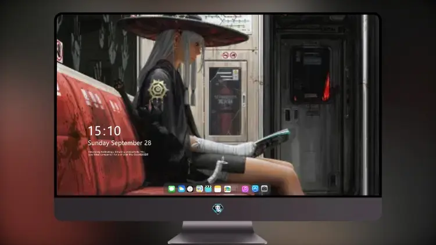Open the blue App Store icon

(255, 189)
